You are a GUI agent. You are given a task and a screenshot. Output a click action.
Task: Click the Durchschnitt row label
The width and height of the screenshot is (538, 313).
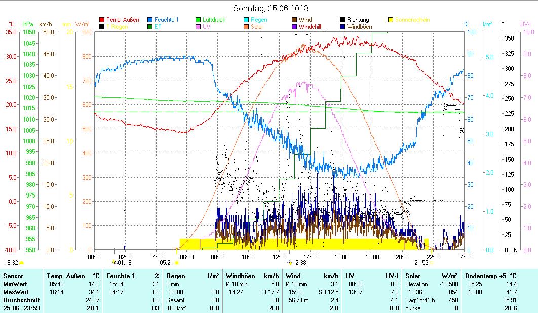click(x=21, y=300)
